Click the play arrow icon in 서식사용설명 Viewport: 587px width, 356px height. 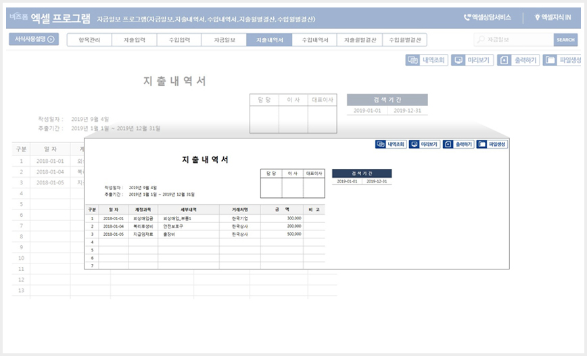point(51,39)
